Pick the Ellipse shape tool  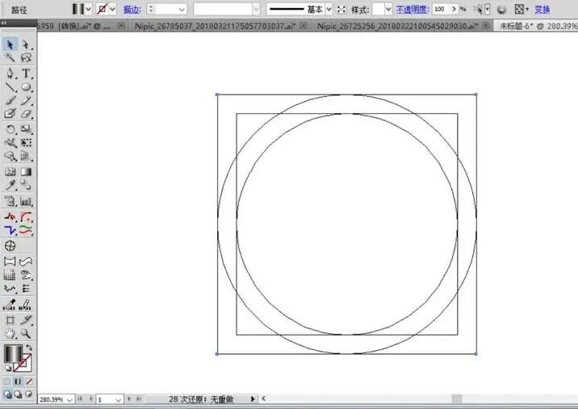pos(26,87)
